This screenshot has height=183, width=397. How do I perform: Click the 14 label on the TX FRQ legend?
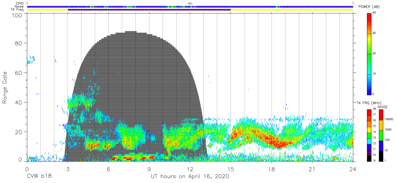click(x=374, y=132)
